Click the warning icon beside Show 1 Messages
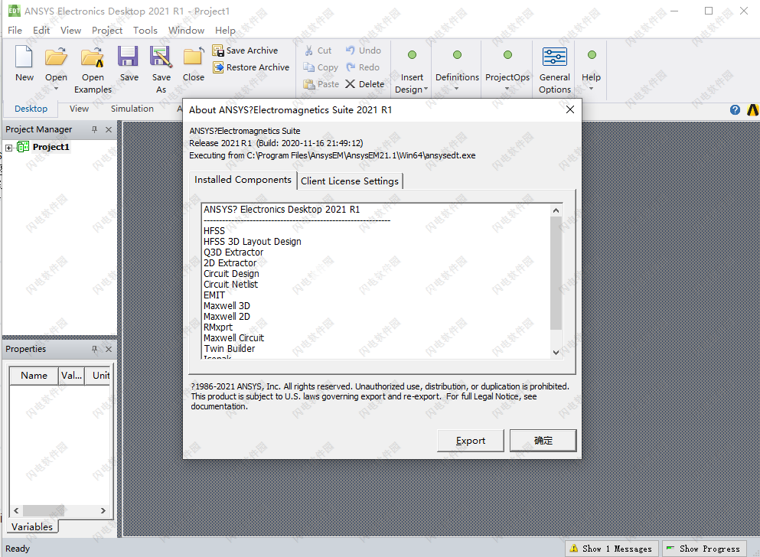Viewport: 760px width, 557px height. click(x=574, y=549)
